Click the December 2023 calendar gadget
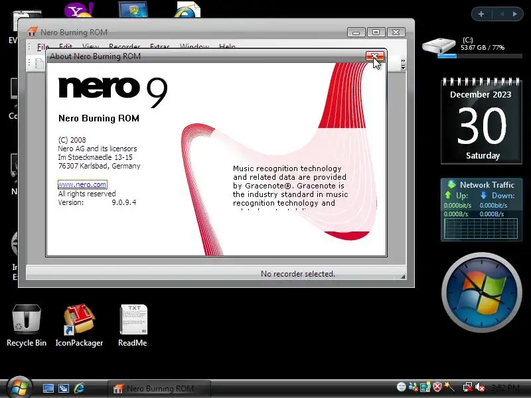This screenshot has width=531, height=398. 481,121
